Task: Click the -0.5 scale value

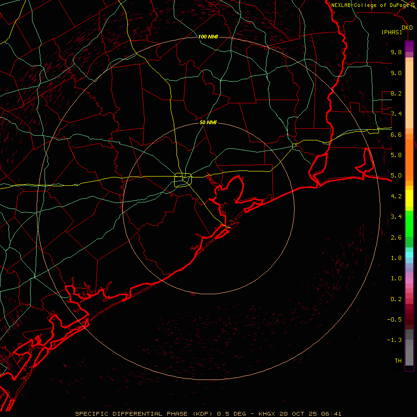Action: click(x=394, y=319)
